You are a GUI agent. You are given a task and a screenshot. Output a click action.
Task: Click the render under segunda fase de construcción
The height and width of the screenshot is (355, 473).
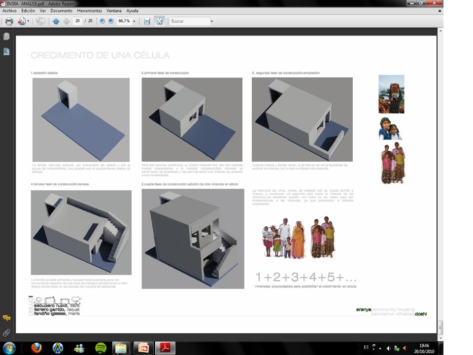(302, 119)
